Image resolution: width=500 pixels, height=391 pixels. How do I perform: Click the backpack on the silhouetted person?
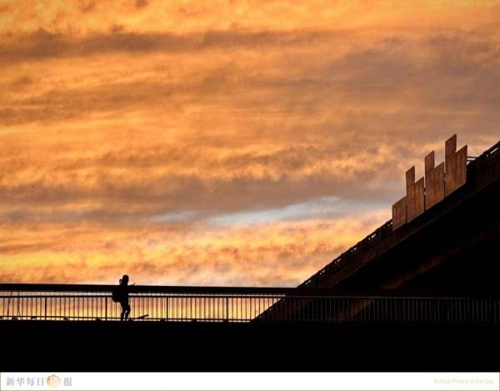(x=117, y=294)
